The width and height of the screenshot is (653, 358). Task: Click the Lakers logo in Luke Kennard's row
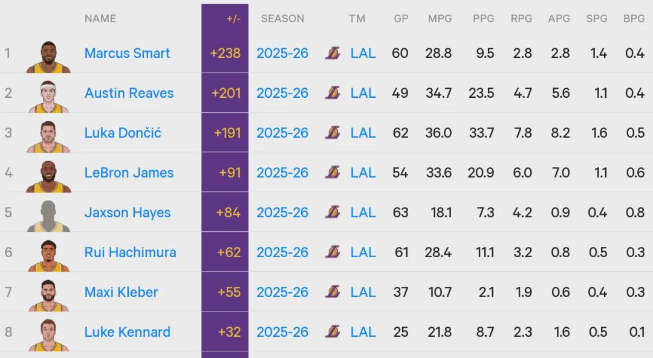tap(333, 332)
